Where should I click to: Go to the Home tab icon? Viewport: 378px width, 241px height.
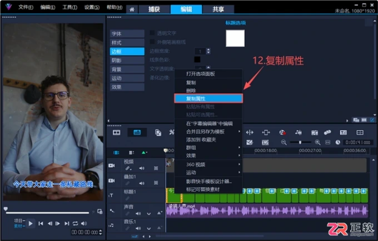pyautogui.click(x=132, y=9)
